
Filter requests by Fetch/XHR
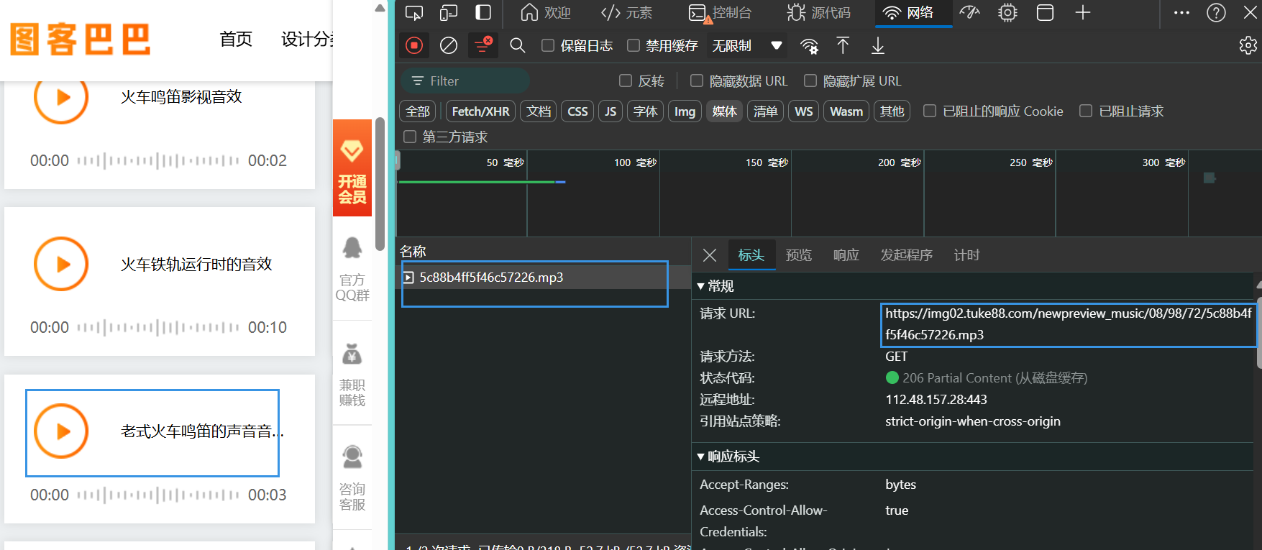pyautogui.click(x=480, y=111)
